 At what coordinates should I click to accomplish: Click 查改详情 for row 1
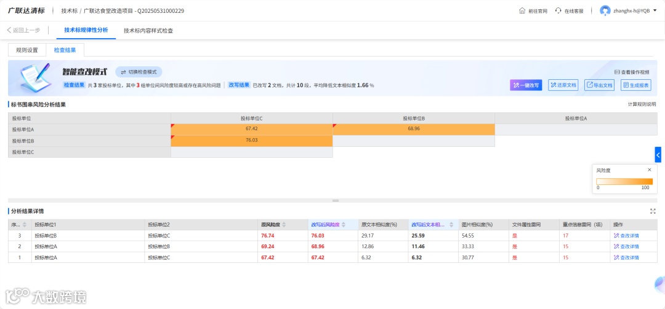point(626,257)
